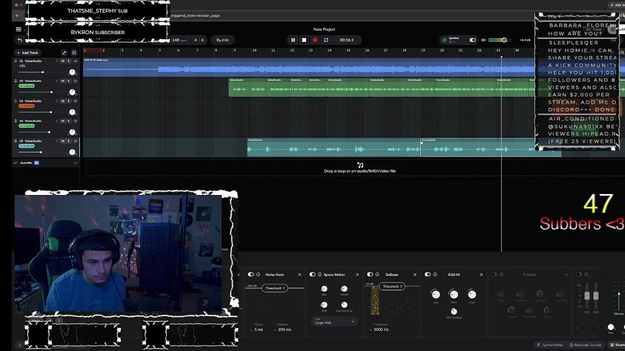The height and width of the screenshot is (351, 625).
Task: Expand track 01 options chevron
Action: [x=75, y=61]
